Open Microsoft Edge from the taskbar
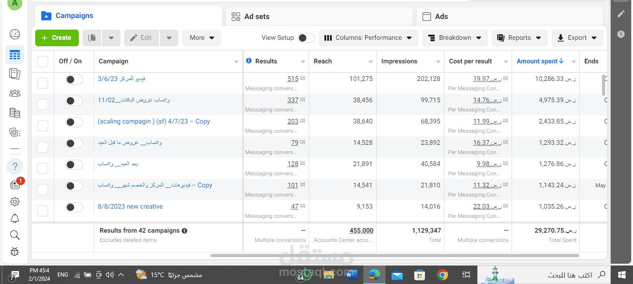 [374, 275]
